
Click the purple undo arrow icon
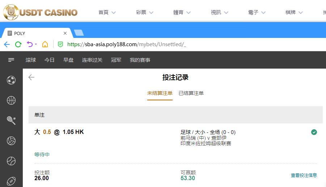pyautogui.click(x=30, y=44)
